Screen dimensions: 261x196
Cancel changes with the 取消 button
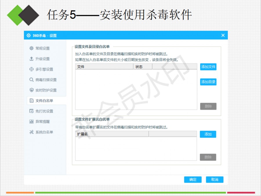pyautogui.click(x=215, y=179)
